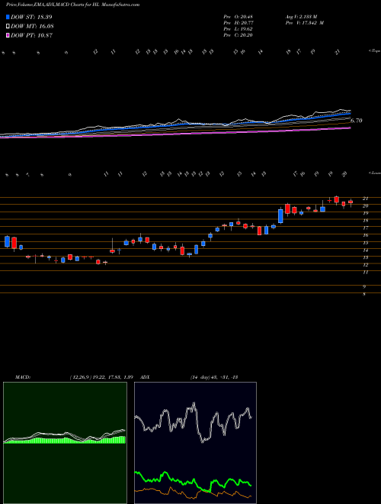The width and height of the screenshot is (381, 504).
Task: Click the Tops marker label
Action: 374,51
